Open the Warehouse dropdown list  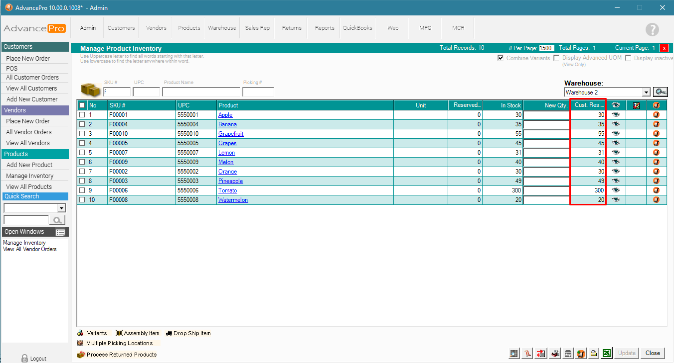[x=646, y=92]
